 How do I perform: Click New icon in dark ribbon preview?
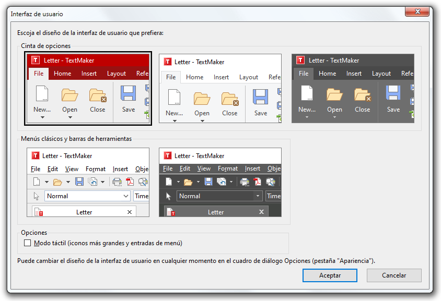[x=307, y=93]
